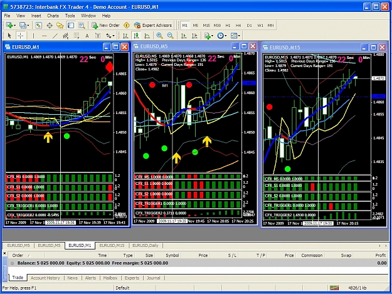
Task: Select the Text (A) tool
Action: [x=87, y=36]
